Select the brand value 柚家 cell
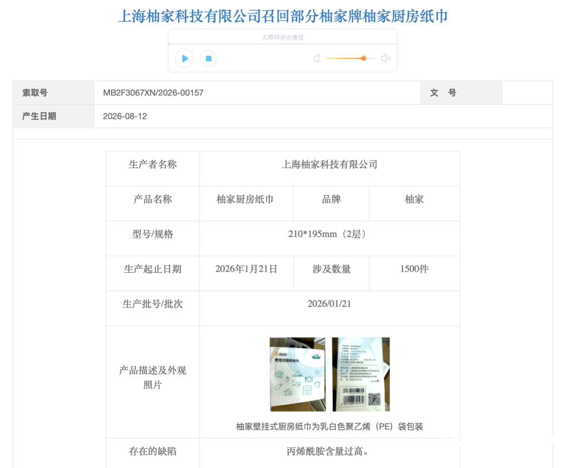 [x=414, y=203]
